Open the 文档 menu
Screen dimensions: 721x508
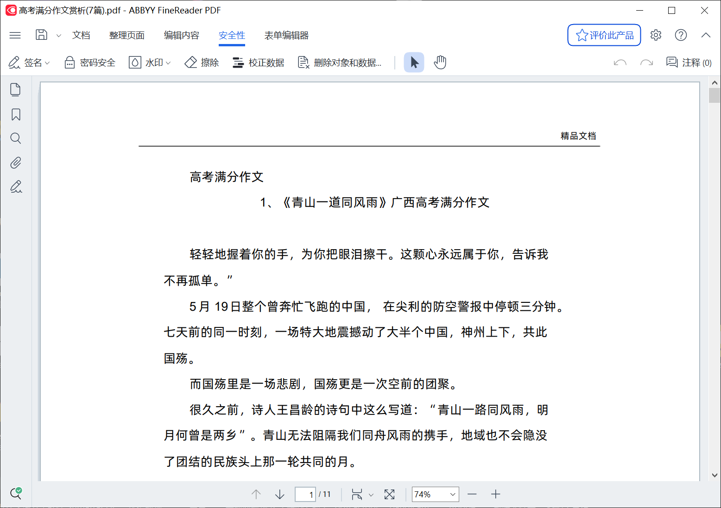point(81,35)
